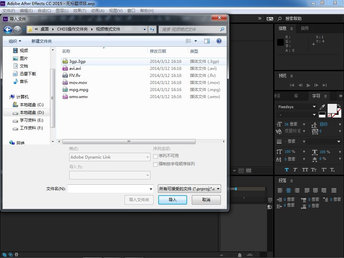Click the play button in Preview panel

[x=308, y=85]
